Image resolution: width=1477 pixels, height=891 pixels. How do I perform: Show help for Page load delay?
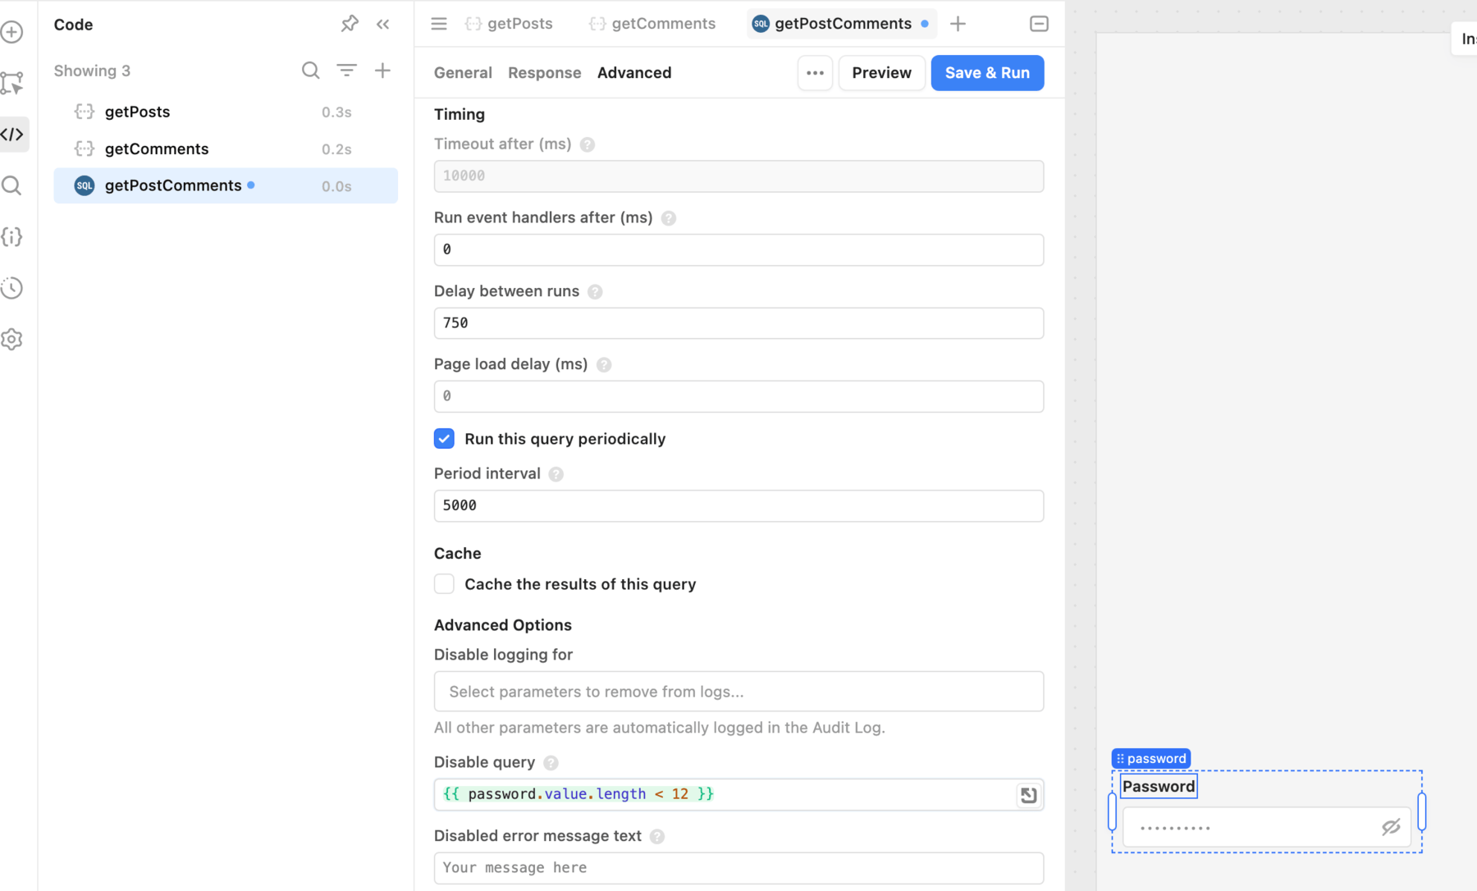604,365
